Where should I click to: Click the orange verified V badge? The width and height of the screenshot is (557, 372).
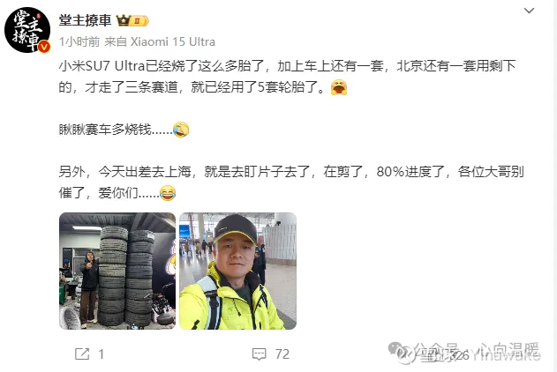coord(44,47)
